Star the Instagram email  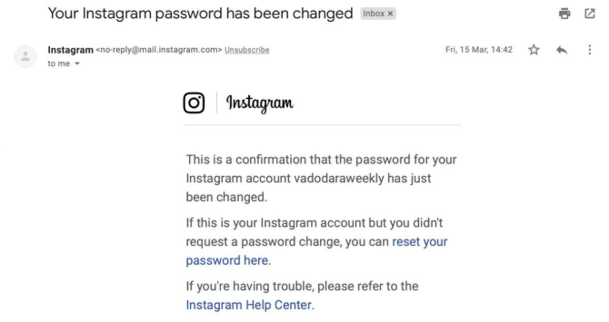533,49
